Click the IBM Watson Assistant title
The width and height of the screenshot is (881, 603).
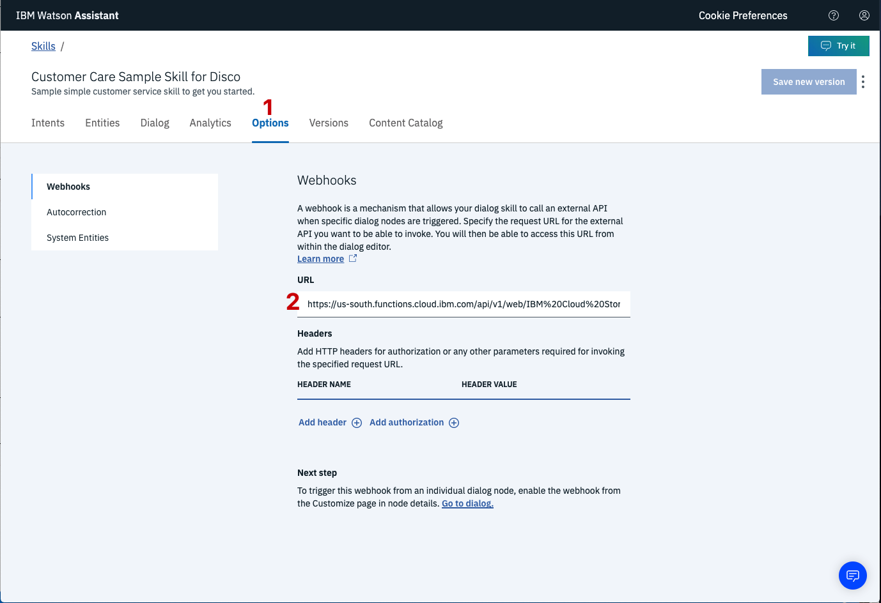click(67, 15)
